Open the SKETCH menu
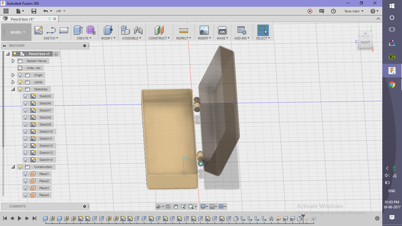 [x=51, y=38]
